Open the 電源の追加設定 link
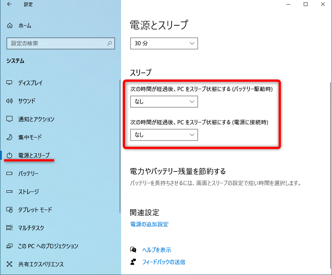The width and height of the screenshot is (332, 275). click(x=149, y=224)
